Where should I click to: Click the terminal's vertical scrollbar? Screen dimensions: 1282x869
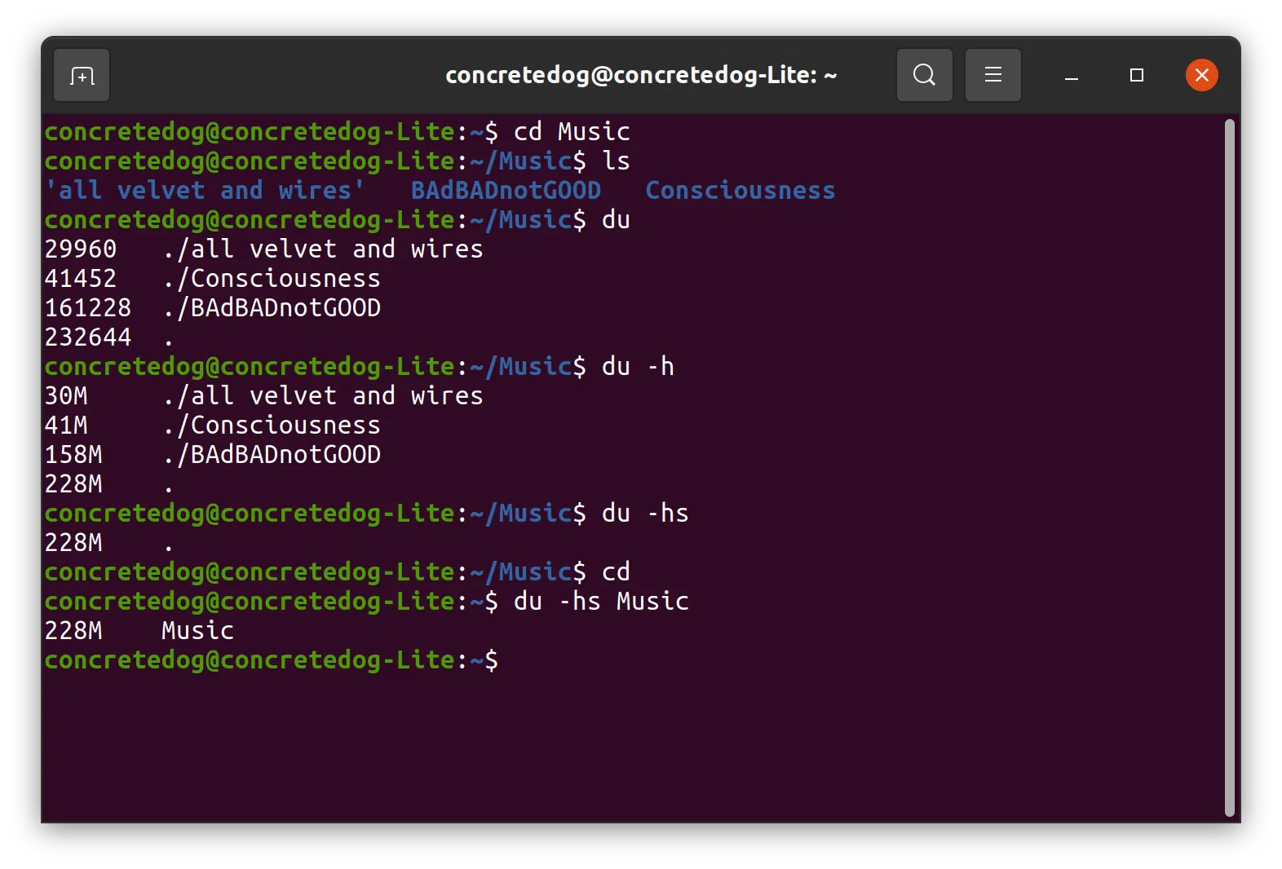[1229, 467]
